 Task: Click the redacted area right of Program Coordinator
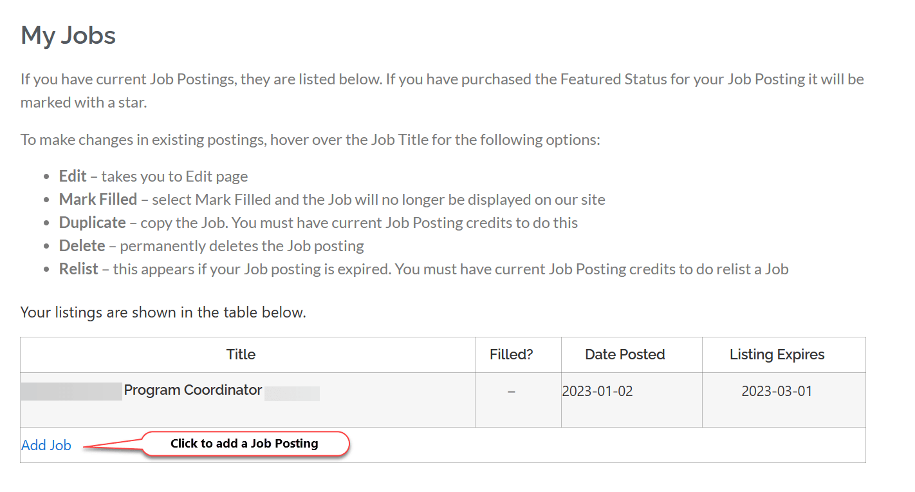[293, 393]
